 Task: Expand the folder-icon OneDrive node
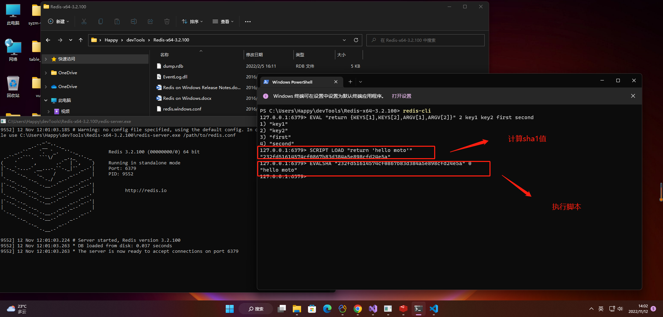[x=46, y=73]
